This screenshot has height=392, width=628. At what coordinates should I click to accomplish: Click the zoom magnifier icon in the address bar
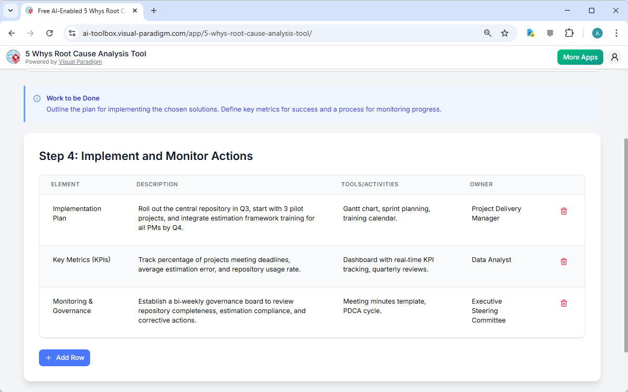pyautogui.click(x=487, y=33)
